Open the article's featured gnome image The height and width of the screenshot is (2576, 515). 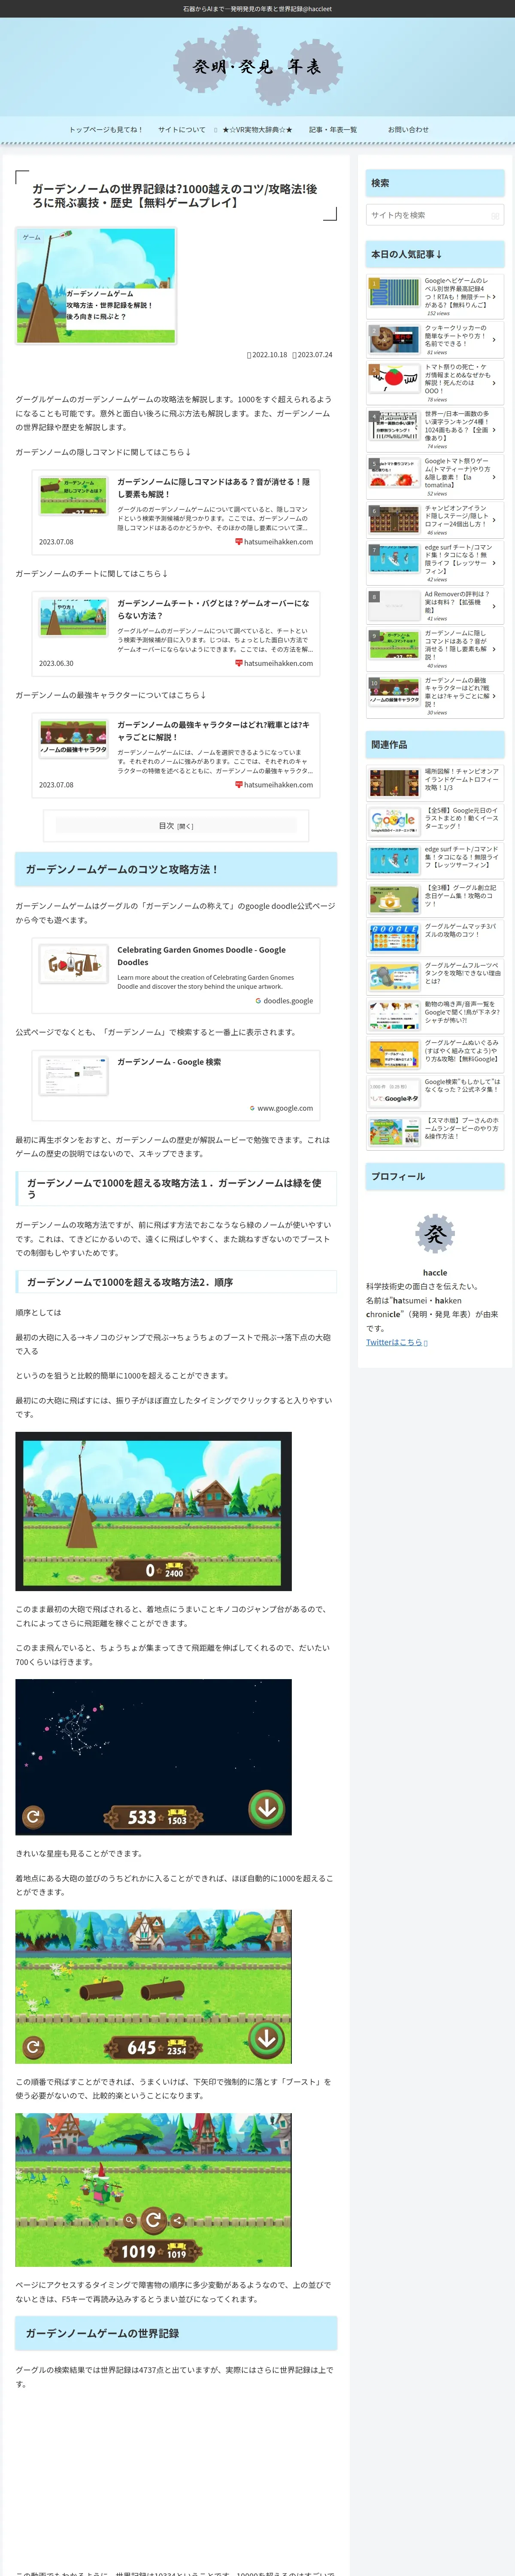(96, 286)
